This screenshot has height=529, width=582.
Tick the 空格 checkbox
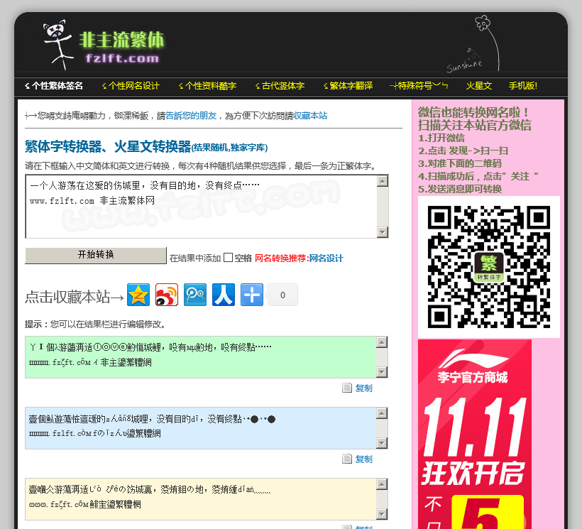229,258
